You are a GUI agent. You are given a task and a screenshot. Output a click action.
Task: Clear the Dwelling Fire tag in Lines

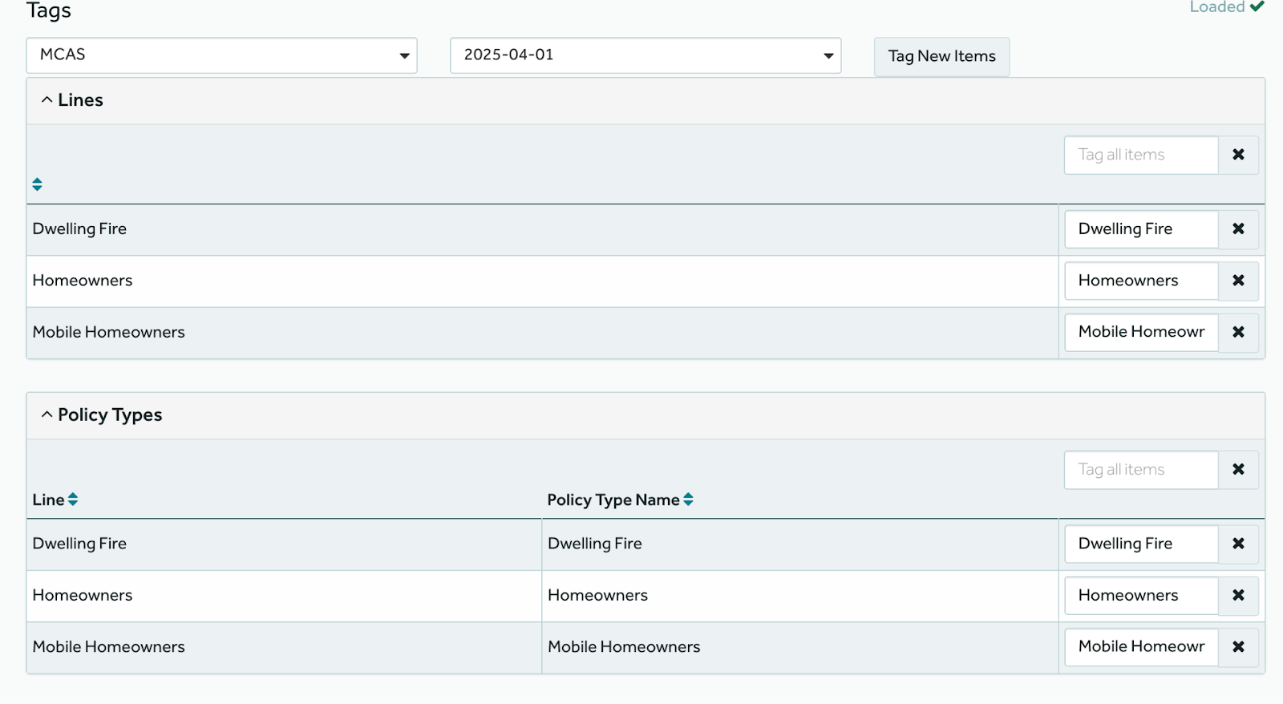(1238, 229)
